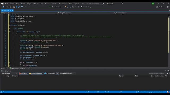Open the Анализ menu
Screen dimensions: 170x95
[47, 4]
